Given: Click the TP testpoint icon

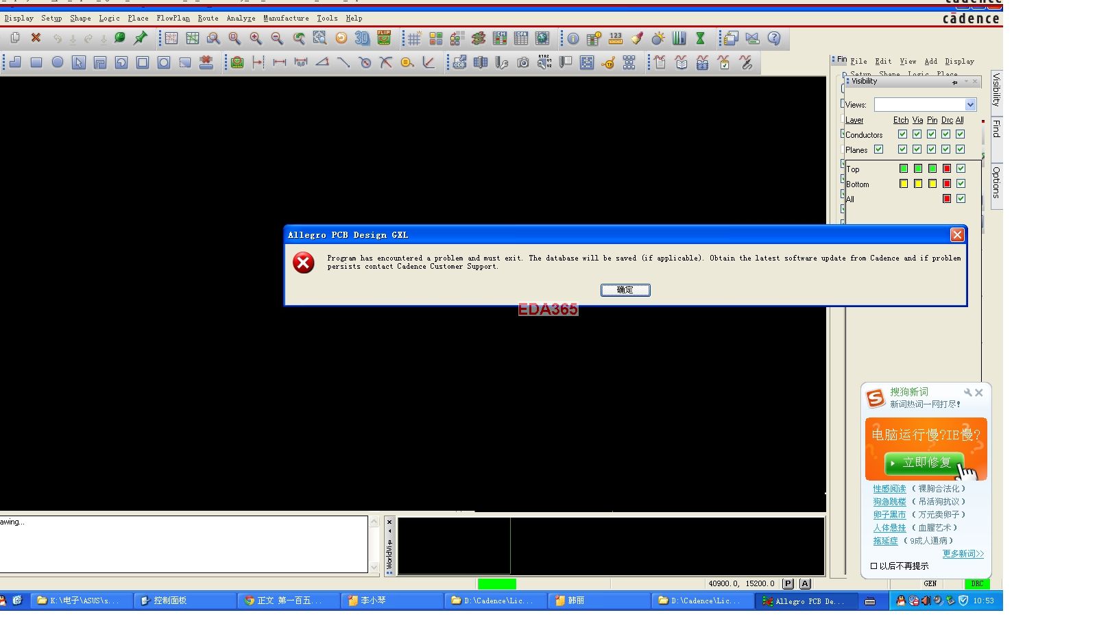Looking at the screenshot, I should click(607, 62).
